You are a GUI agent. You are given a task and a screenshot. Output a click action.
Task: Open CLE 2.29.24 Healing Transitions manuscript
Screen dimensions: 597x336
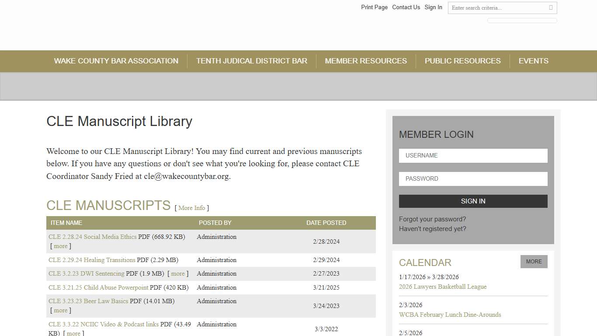91,260
